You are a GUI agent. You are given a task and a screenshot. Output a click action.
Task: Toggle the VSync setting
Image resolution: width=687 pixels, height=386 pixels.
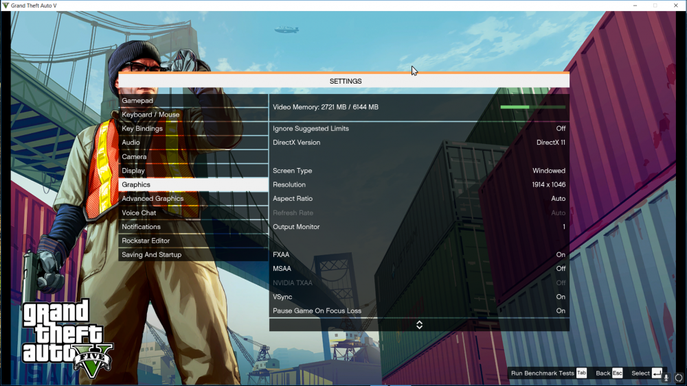tap(419, 297)
